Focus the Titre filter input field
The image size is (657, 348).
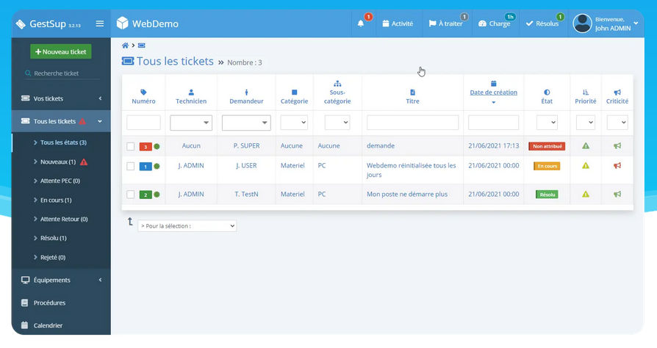pos(413,123)
